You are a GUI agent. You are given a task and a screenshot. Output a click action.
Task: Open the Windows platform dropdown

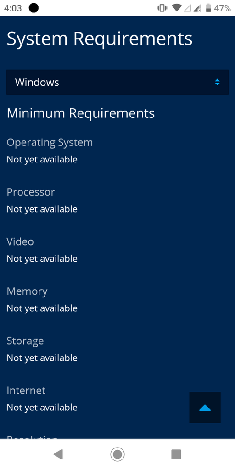pyautogui.click(x=117, y=82)
